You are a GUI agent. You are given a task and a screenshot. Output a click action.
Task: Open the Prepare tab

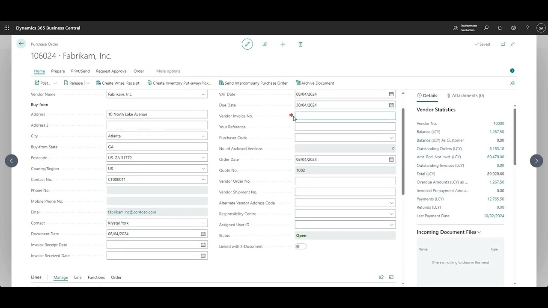(x=58, y=71)
